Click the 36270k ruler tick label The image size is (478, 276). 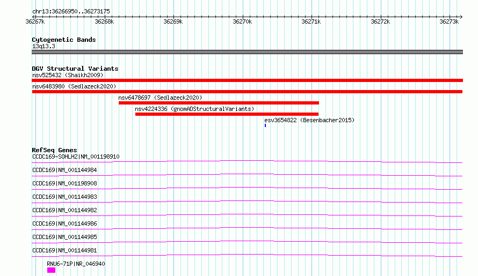click(x=242, y=21)
